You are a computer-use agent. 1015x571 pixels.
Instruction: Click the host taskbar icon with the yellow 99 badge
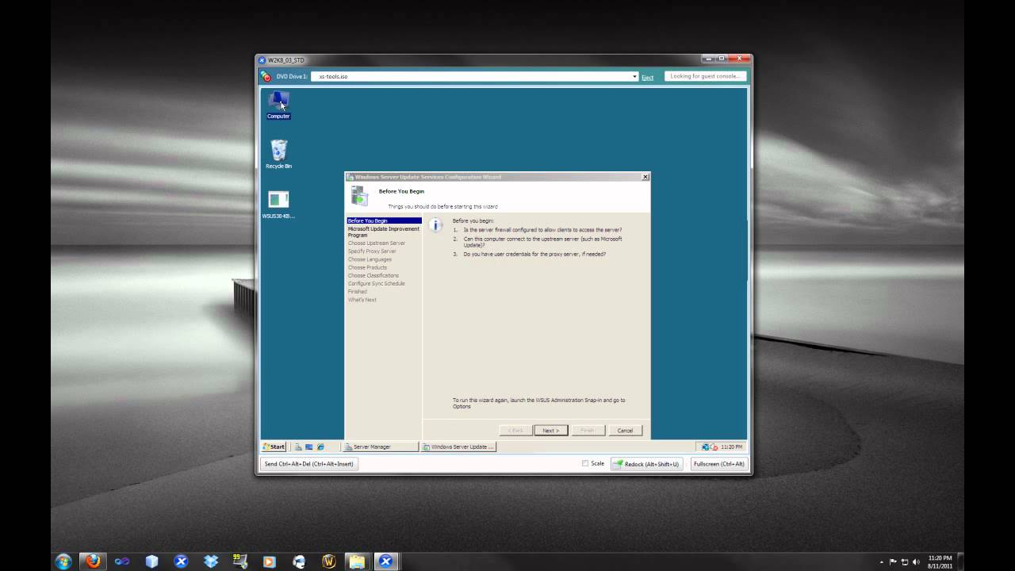239,561
